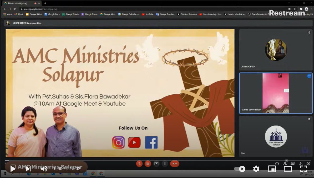Viewport: 314px width, 178px height.
Task: Skip to the next YouTube video
Action: pyautogui.click(x=29, y=169)
